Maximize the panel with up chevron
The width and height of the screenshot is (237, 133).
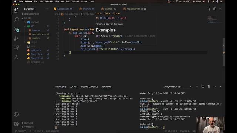(x=214, y=86)
